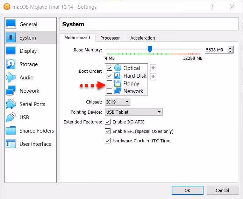
Task: Switch to the Processor tab
Action: [x=110, y=38]
